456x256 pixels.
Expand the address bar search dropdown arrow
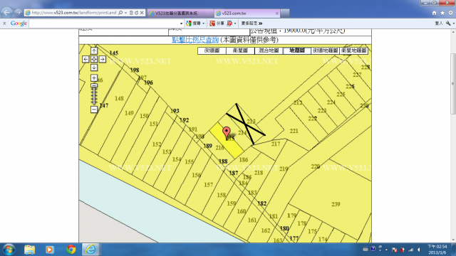coord(125,13)
